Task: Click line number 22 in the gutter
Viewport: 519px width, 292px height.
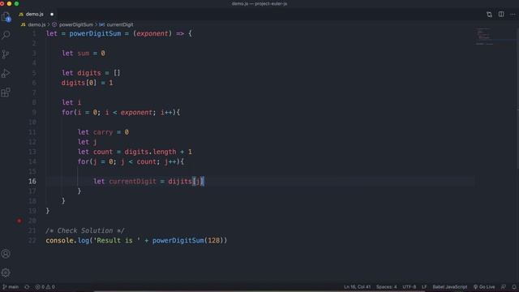Action: click(x=32, y=240)
